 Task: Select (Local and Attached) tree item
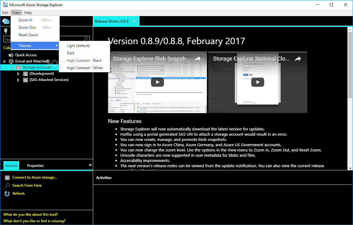(x=32, y=61)
